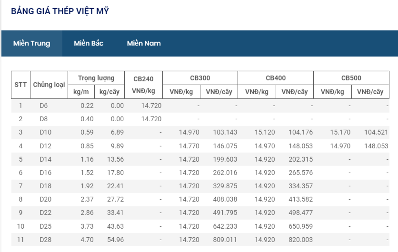Click the CB300 column header

click(x=200, y=78)
